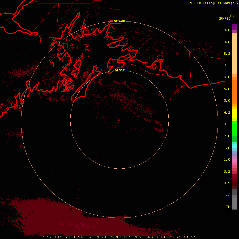Screen dimensions: 239x239
Task: Click the bright green segment of color bar
Action: pyautogui.click(x=234, y=128)
